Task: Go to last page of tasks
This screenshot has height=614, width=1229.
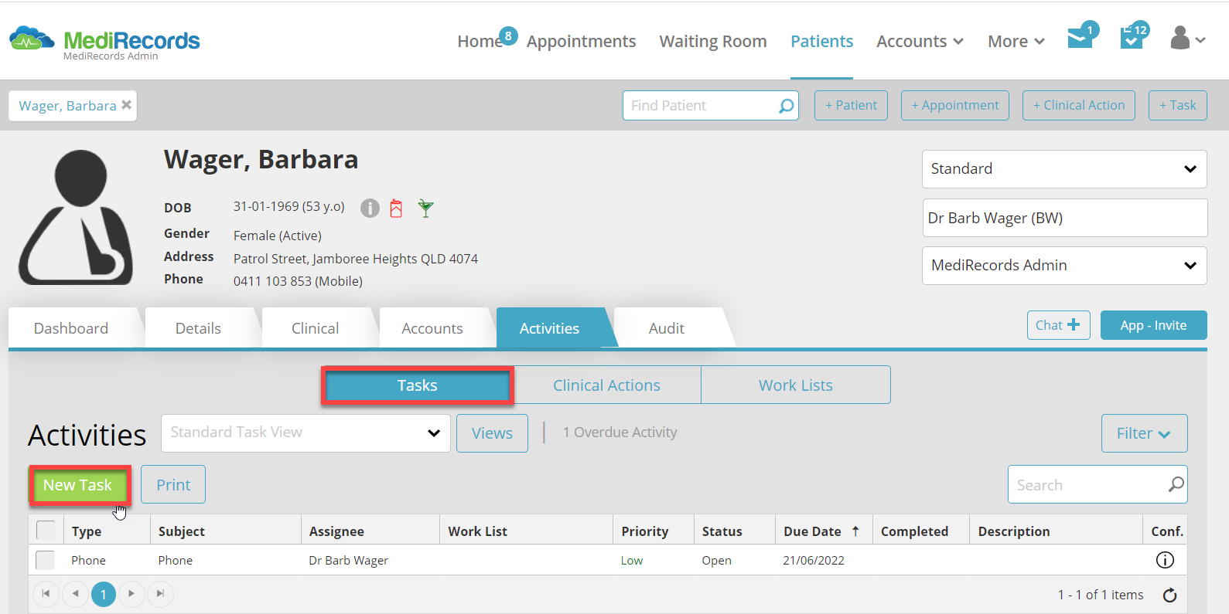Action: click(160, 593)
